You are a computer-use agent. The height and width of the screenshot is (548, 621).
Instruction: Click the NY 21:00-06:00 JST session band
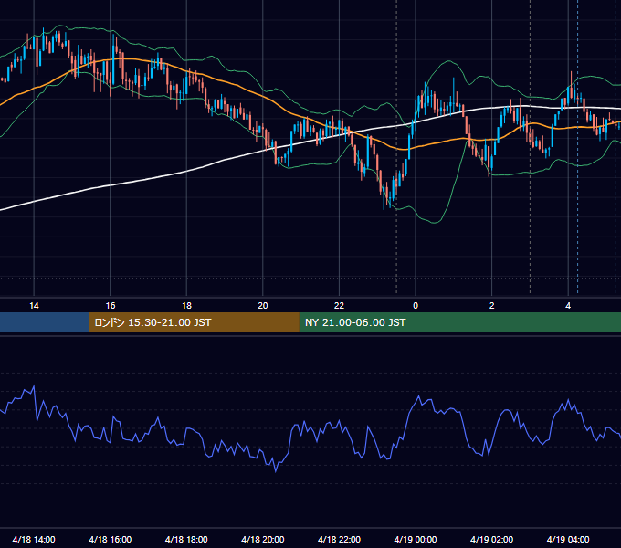click(459, 322)
